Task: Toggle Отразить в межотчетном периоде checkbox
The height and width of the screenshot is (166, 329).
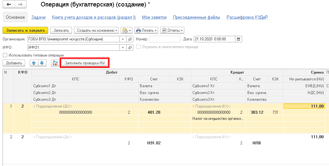Action: pyautogui.click(x=138, y=47)
